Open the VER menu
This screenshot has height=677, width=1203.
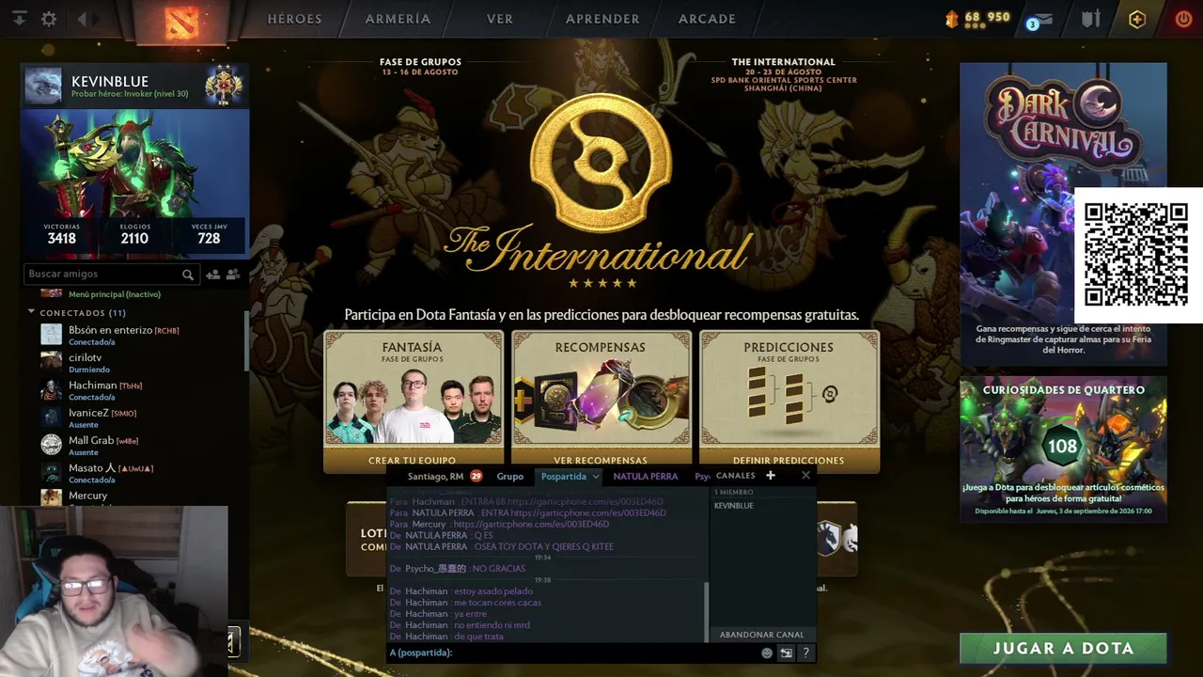point(500,19)
